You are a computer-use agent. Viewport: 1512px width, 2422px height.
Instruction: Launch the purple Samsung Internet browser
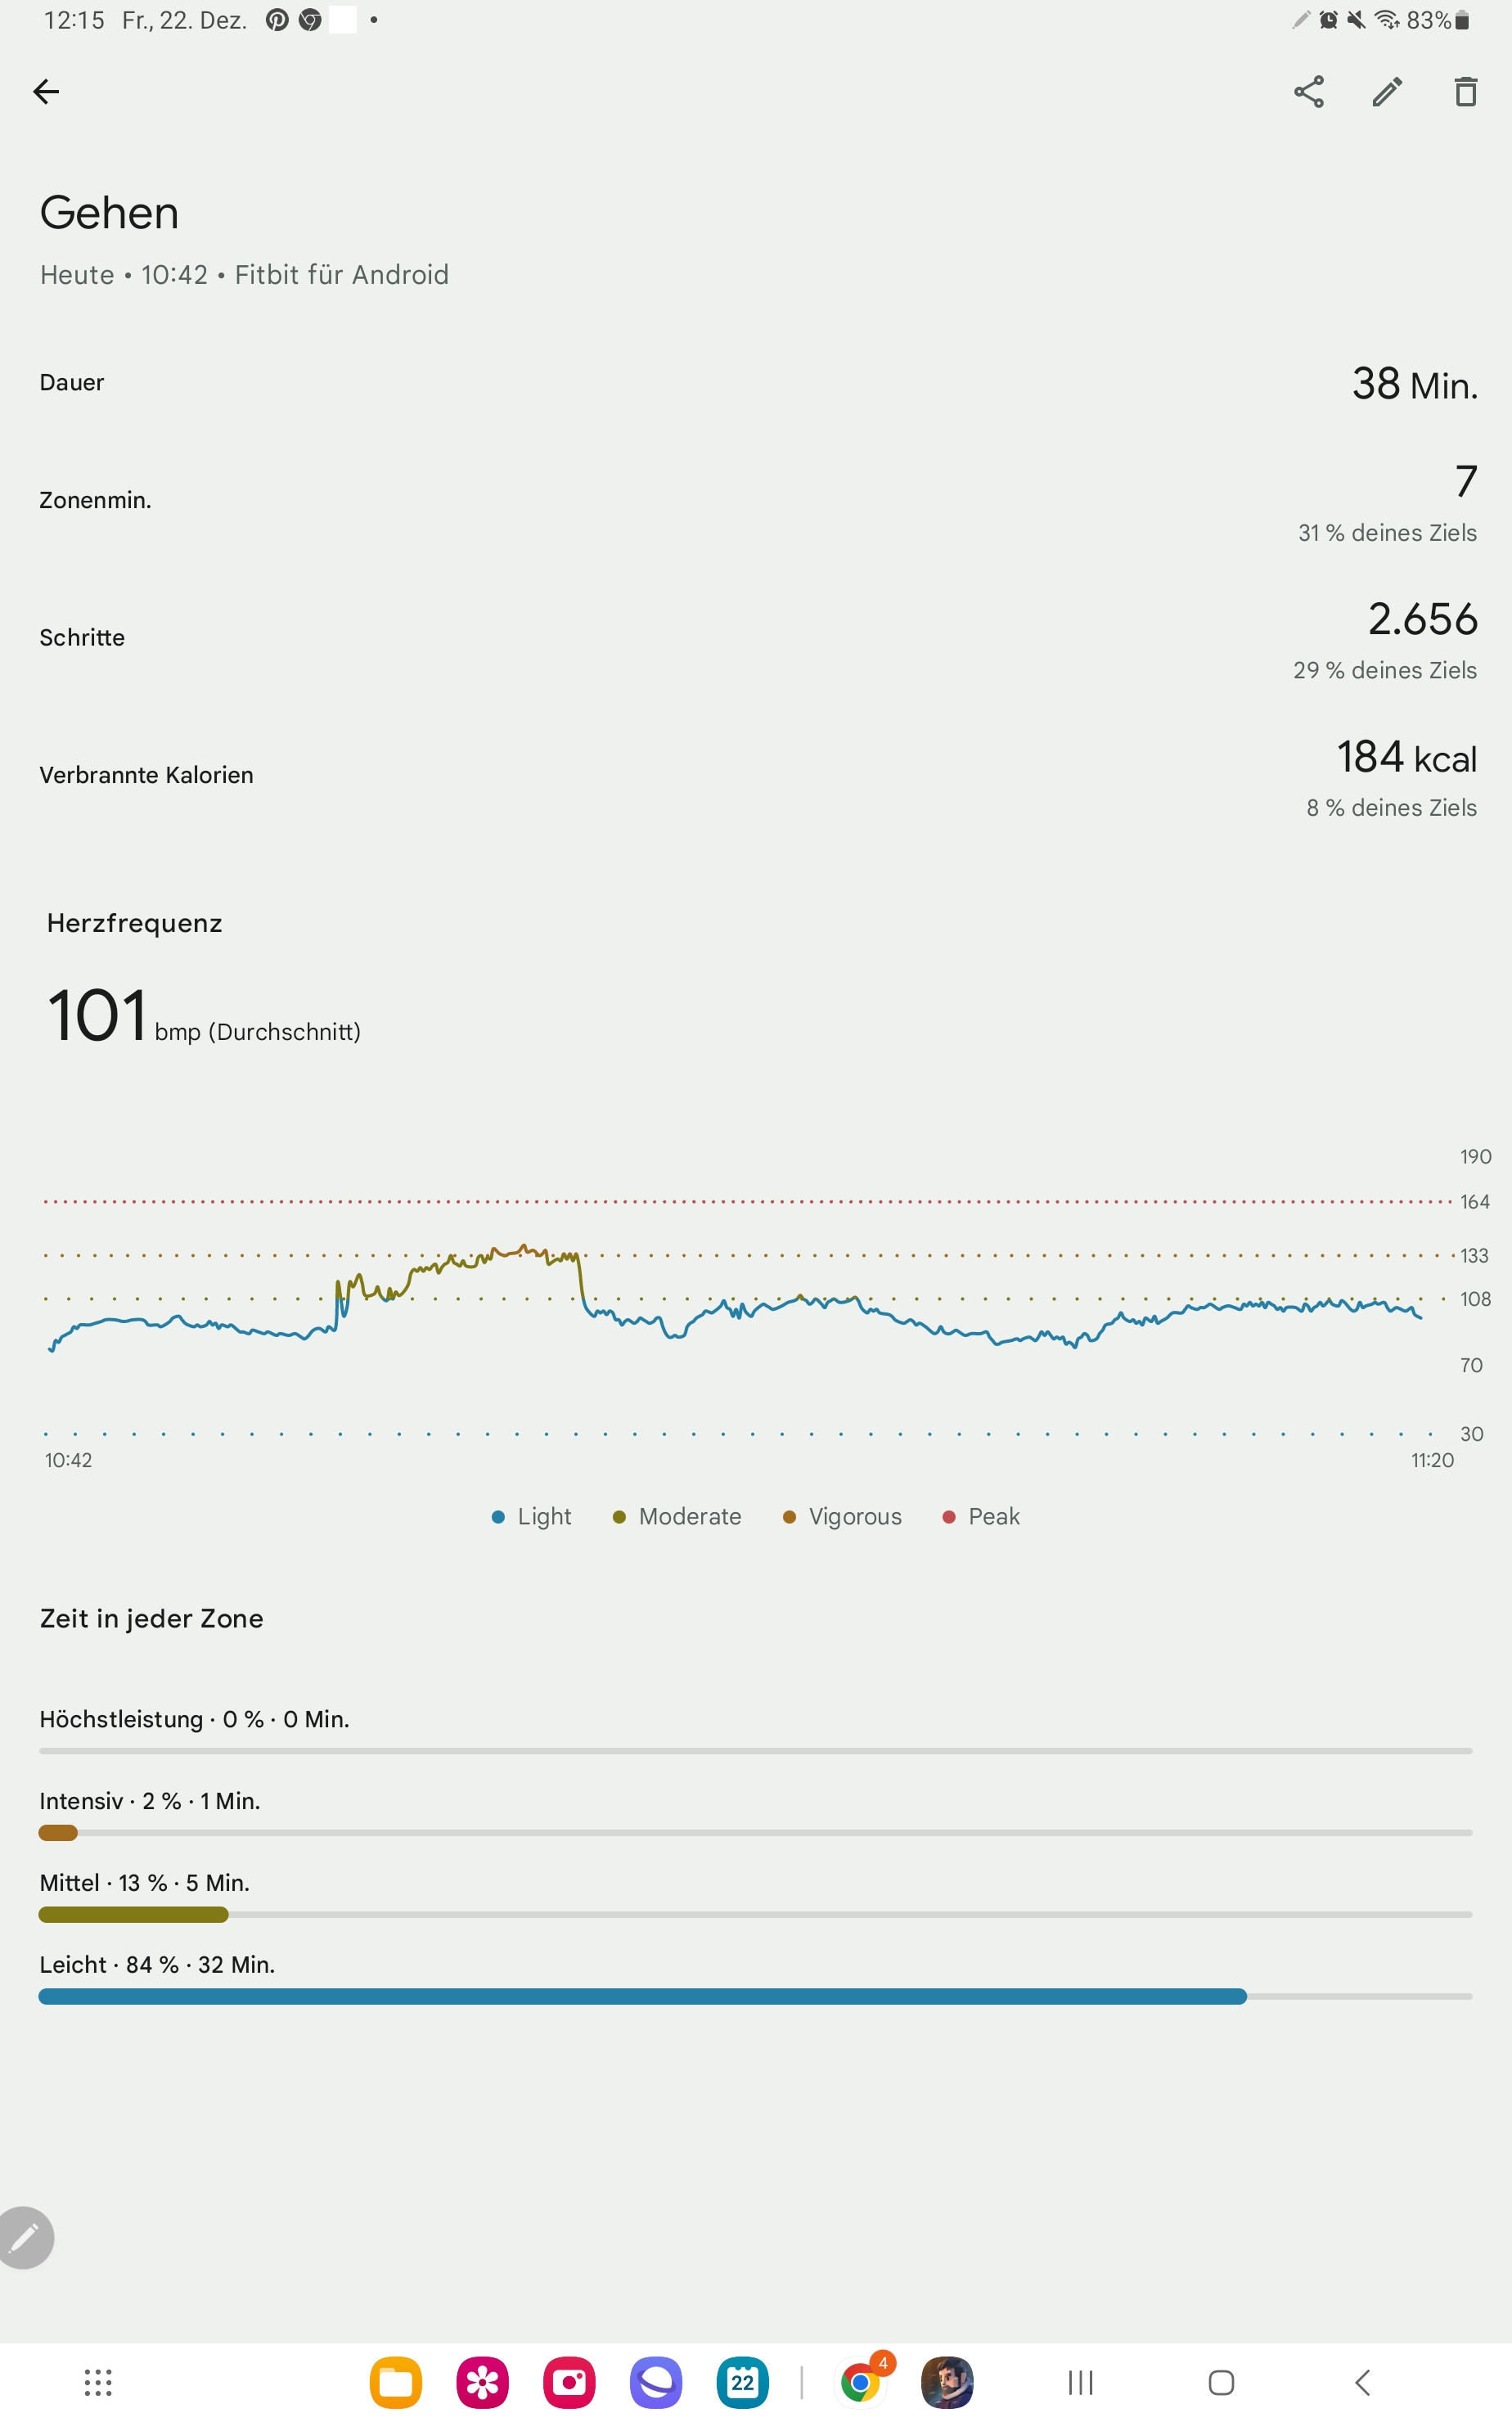(x=656, y=2382)
